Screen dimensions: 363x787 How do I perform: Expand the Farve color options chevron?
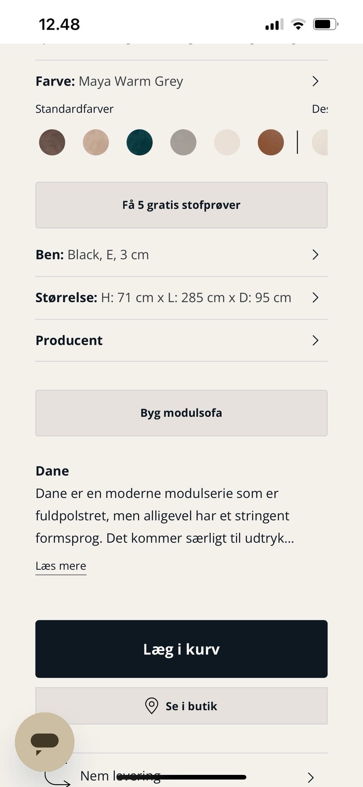click(x=315, y=81)
